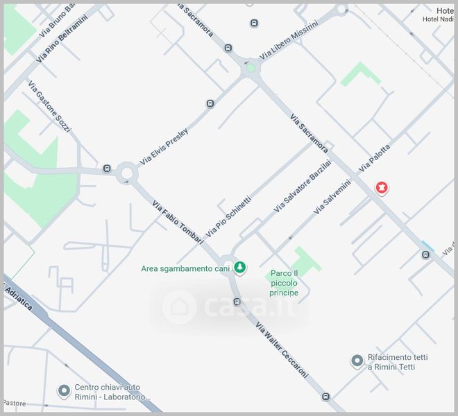Select the bus stop icon on Via Elvis Presley

(x=210, y=103)
